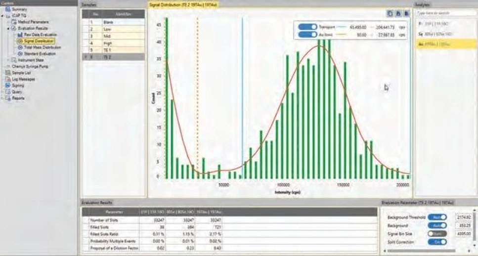
Task: Select sample row Low
Action: [113, 29]
